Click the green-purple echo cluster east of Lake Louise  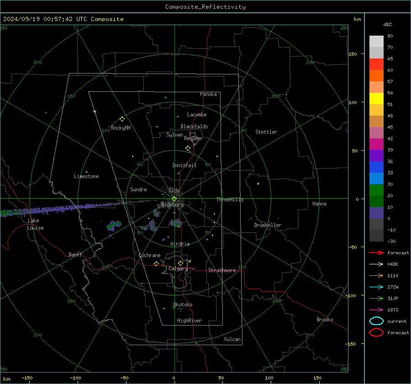pos(114,225)
